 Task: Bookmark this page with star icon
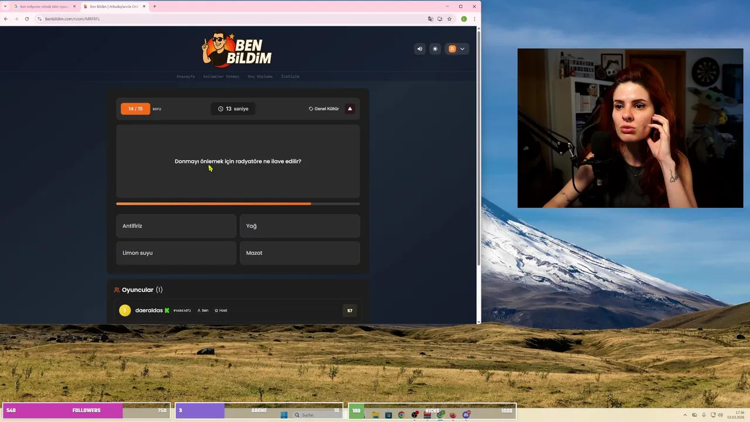coord(449,19)
